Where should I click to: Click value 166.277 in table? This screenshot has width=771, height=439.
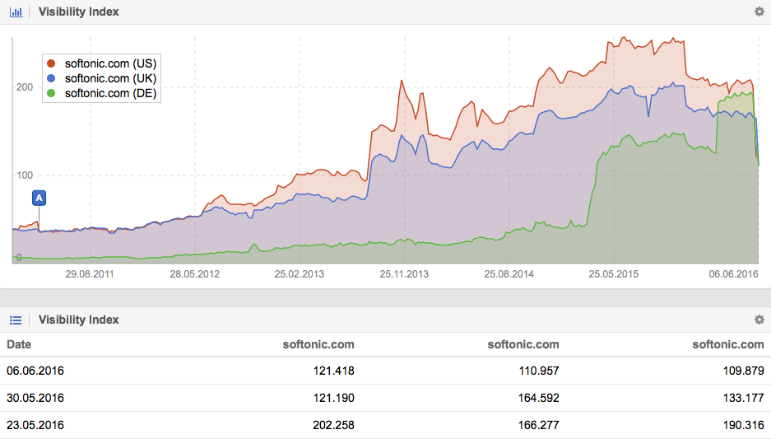539,425
